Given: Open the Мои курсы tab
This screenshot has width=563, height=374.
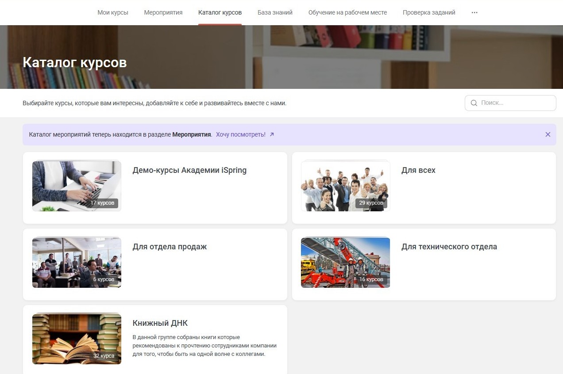Looking at the screenshot, I should pos(113,12).
